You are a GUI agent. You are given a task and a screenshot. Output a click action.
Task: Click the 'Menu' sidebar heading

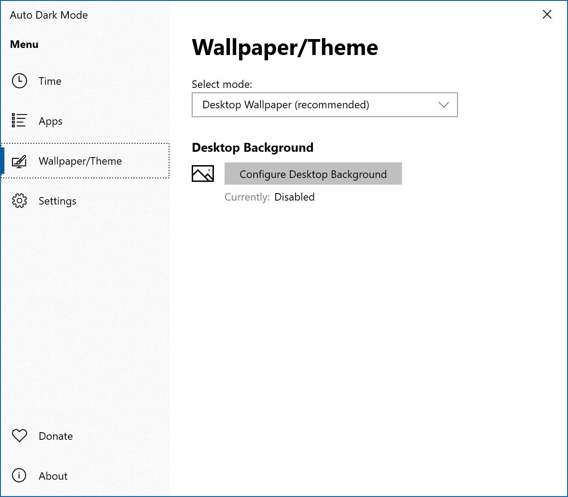(24, 44)
